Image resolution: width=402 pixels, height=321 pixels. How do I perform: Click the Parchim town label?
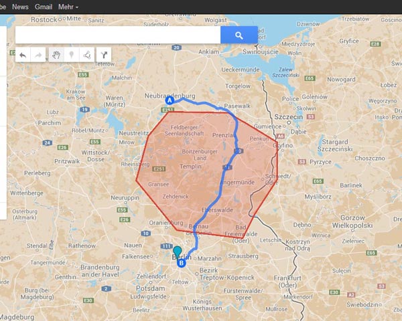click(50, 123)
